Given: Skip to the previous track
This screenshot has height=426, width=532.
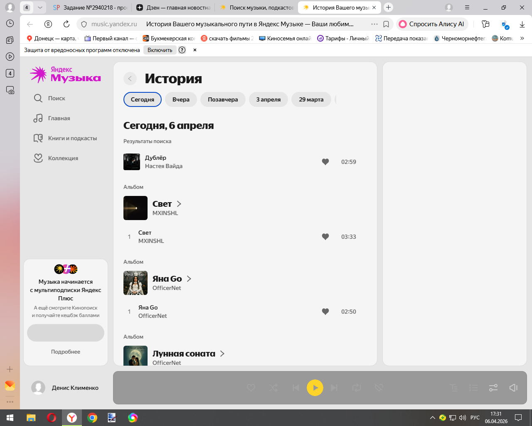Looking at the screenshot, I should [x=296, y=388].
